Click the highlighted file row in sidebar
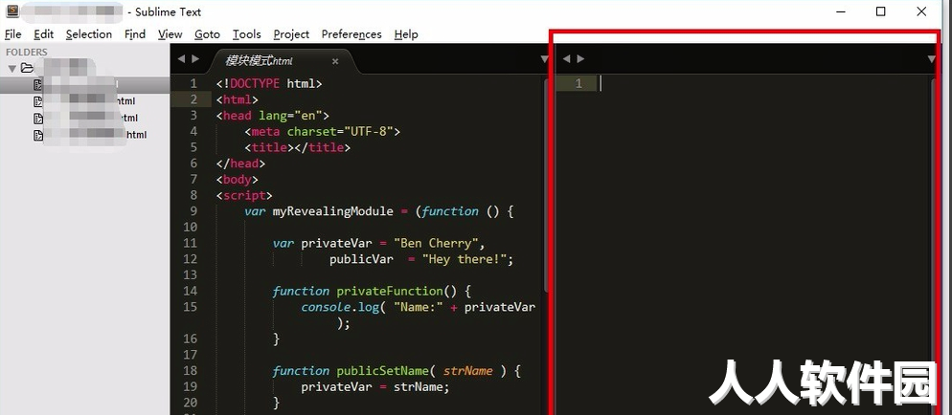The image size is (952, 415). 85,85
